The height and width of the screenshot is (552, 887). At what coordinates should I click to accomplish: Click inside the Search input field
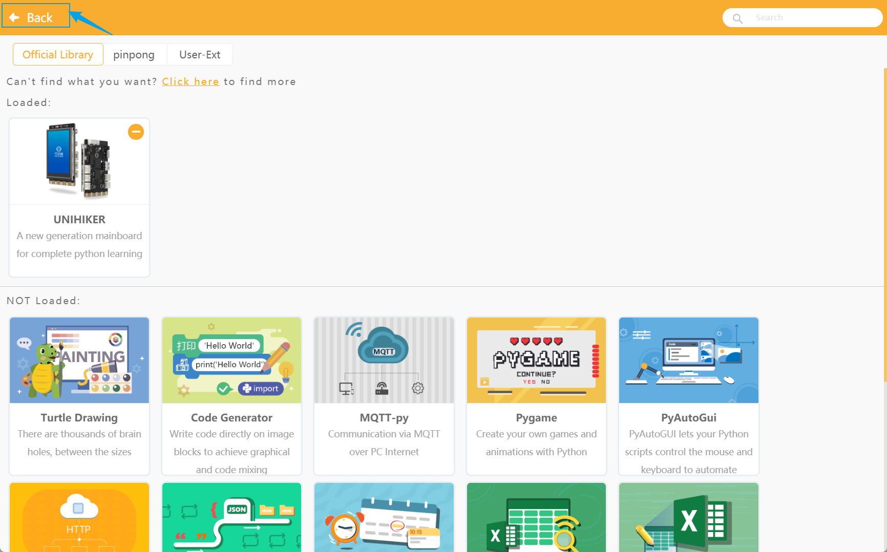tap(799, 17)
